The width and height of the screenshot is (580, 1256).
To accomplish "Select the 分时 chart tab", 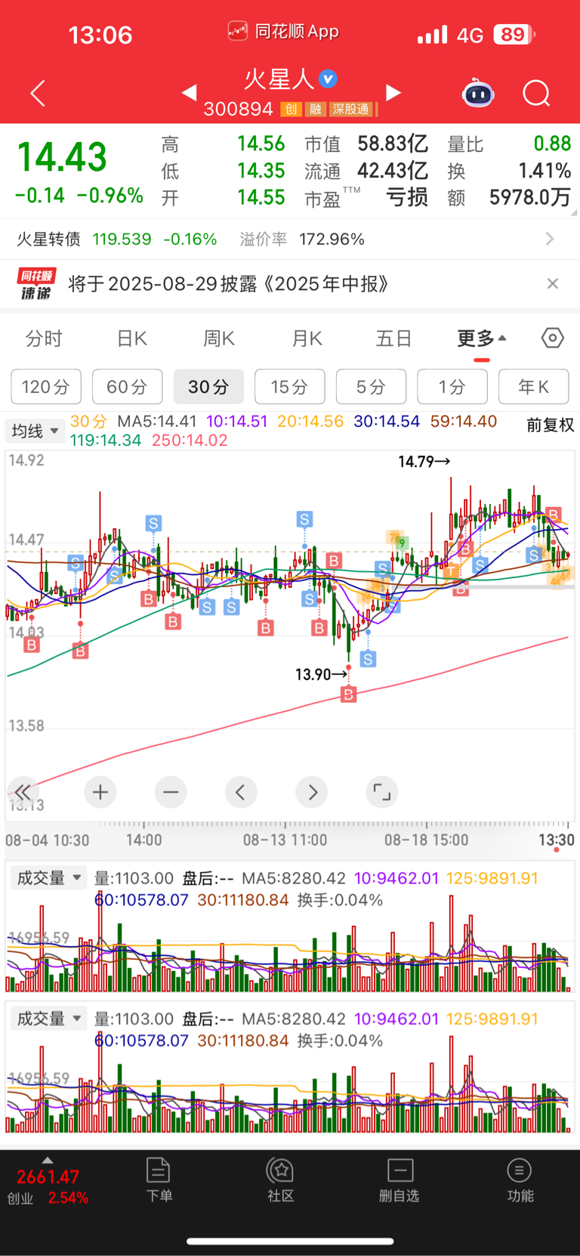I will [44, 339].
